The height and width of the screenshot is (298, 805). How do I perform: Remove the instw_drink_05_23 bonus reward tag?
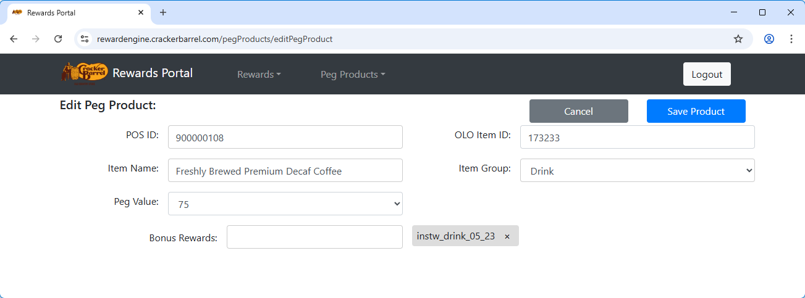(507, 236)
